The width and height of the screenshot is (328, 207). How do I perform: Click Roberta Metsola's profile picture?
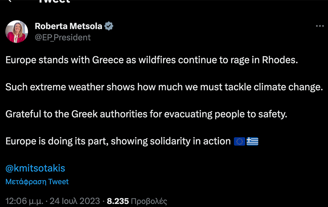17,32
